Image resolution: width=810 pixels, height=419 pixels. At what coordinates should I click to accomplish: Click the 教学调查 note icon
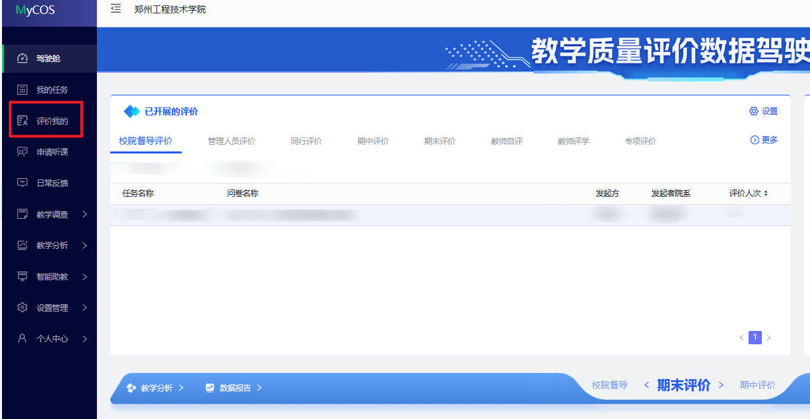22,214
